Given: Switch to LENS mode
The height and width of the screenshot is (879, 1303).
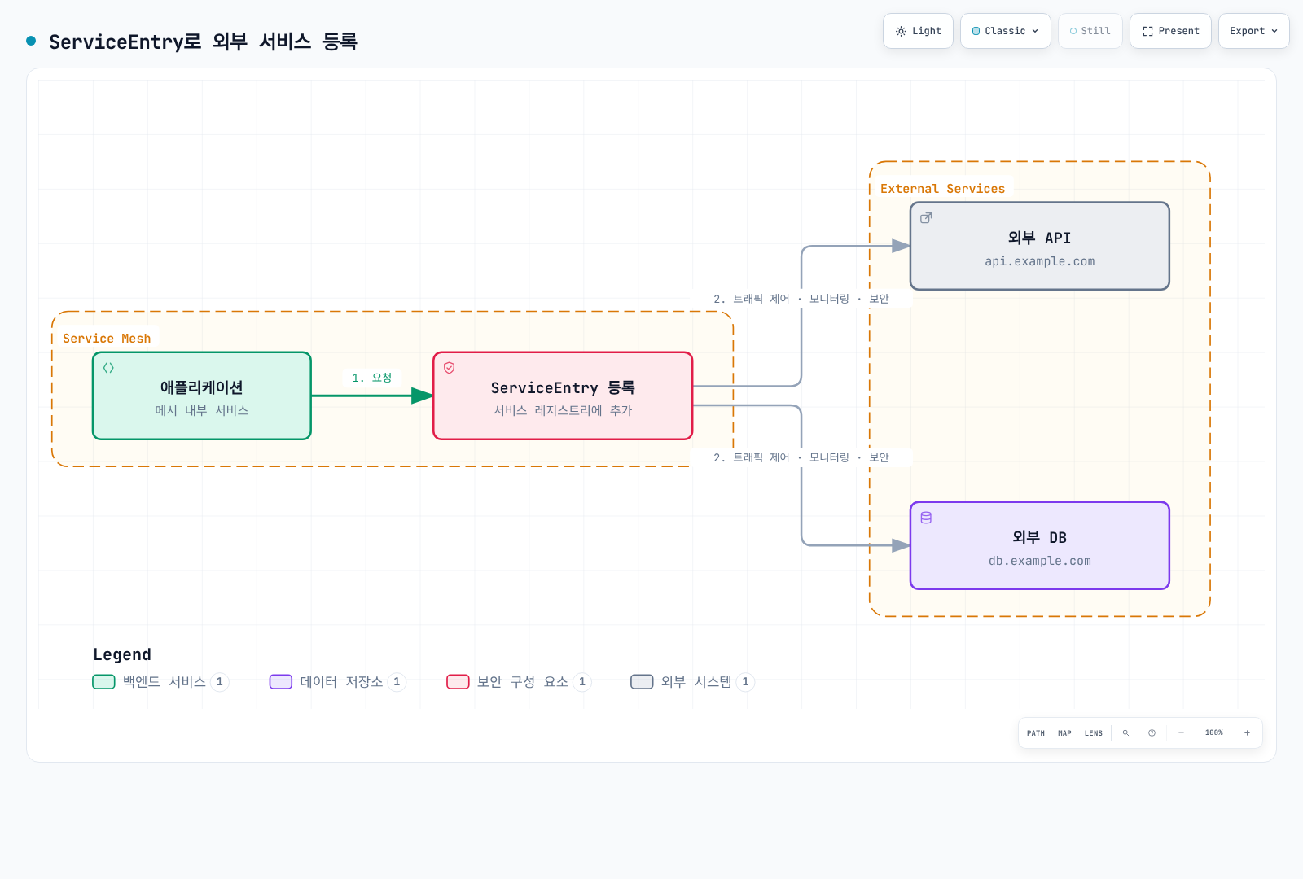Looking at the screenshot, I should 1094,733.
